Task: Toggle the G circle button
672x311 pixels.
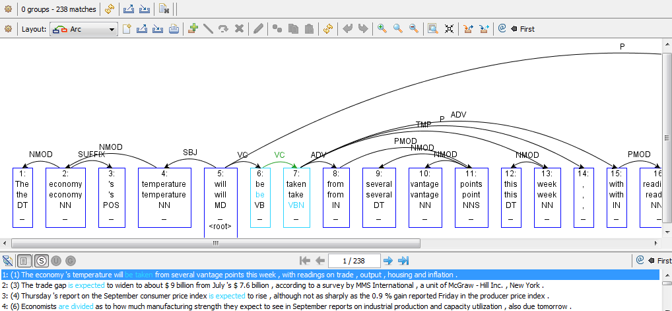Action: [x=70, y=260]
